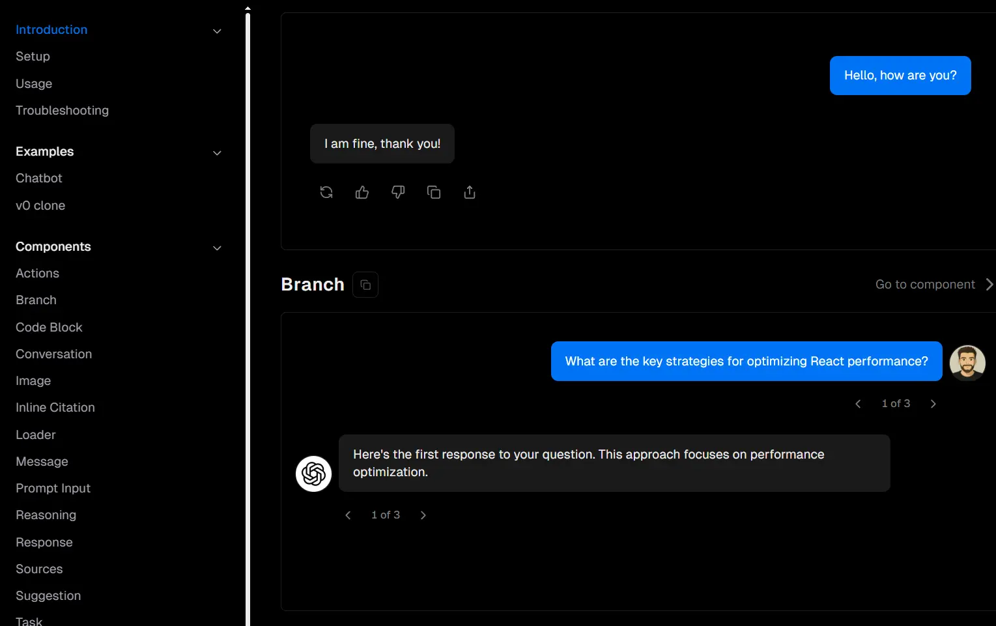
Task: Click the share icon below the message
Action: point(470,192)
